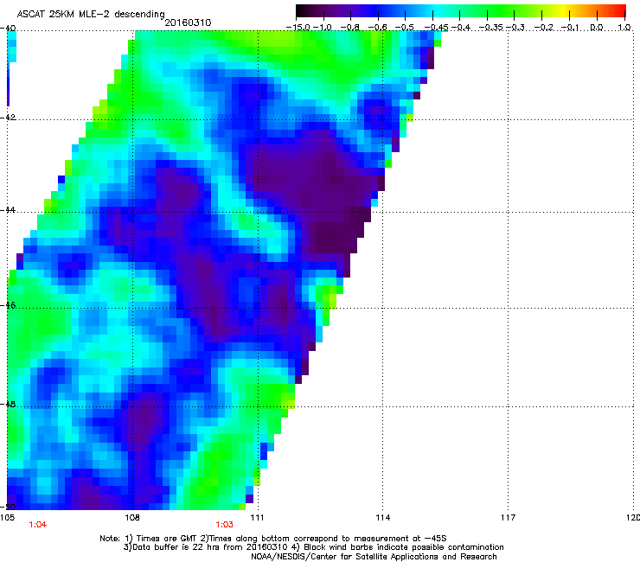Click the longitude label "117"
The height and width of the screenshot is (562, 640).
[x=508, y=518]
